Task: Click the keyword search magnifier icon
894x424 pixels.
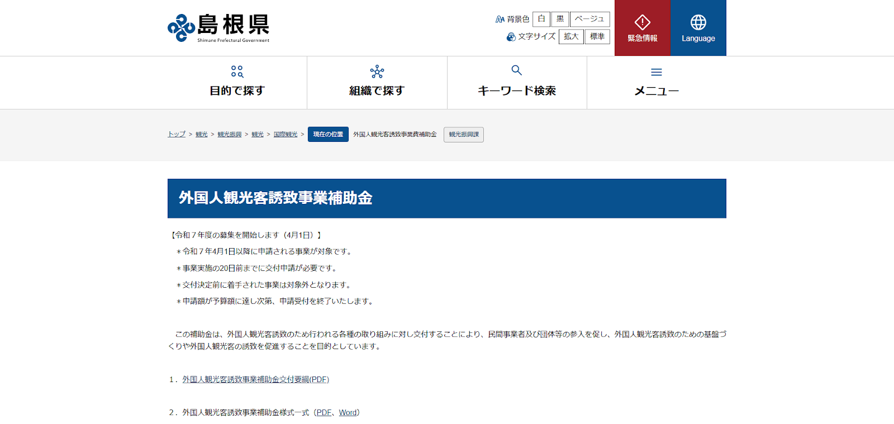Action: [517, 70]
